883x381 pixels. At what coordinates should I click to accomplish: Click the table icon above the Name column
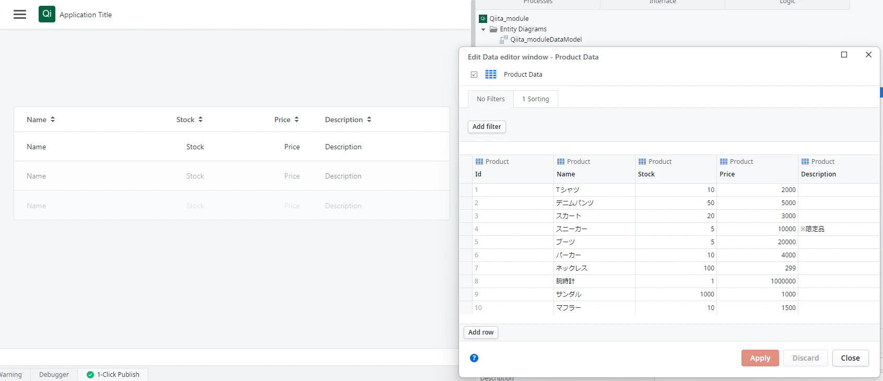(561, 162)
